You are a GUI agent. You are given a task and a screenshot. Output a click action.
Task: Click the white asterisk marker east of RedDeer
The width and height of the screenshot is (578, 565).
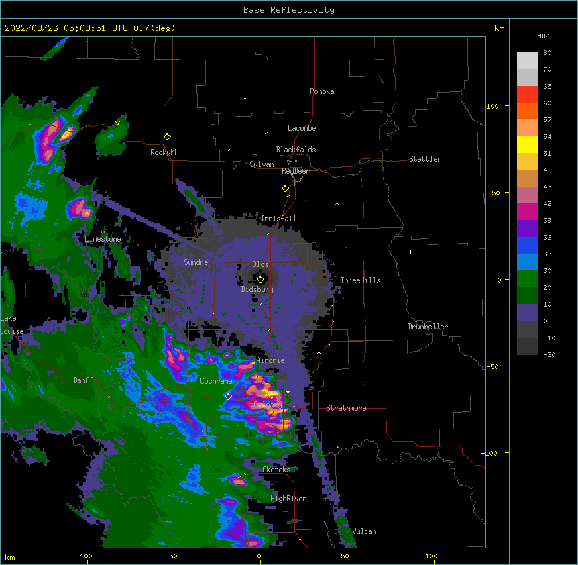click(337, 204)
